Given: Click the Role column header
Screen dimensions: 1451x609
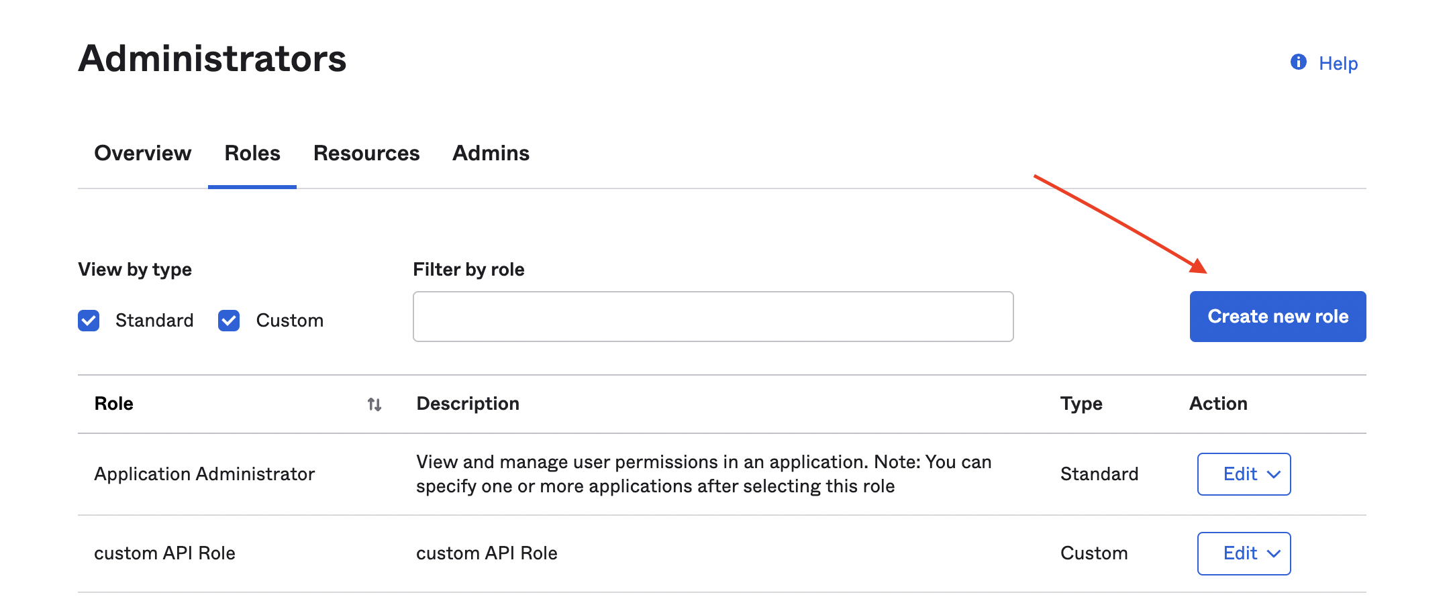Looking at the screenshot, I should tap(113, 404).
